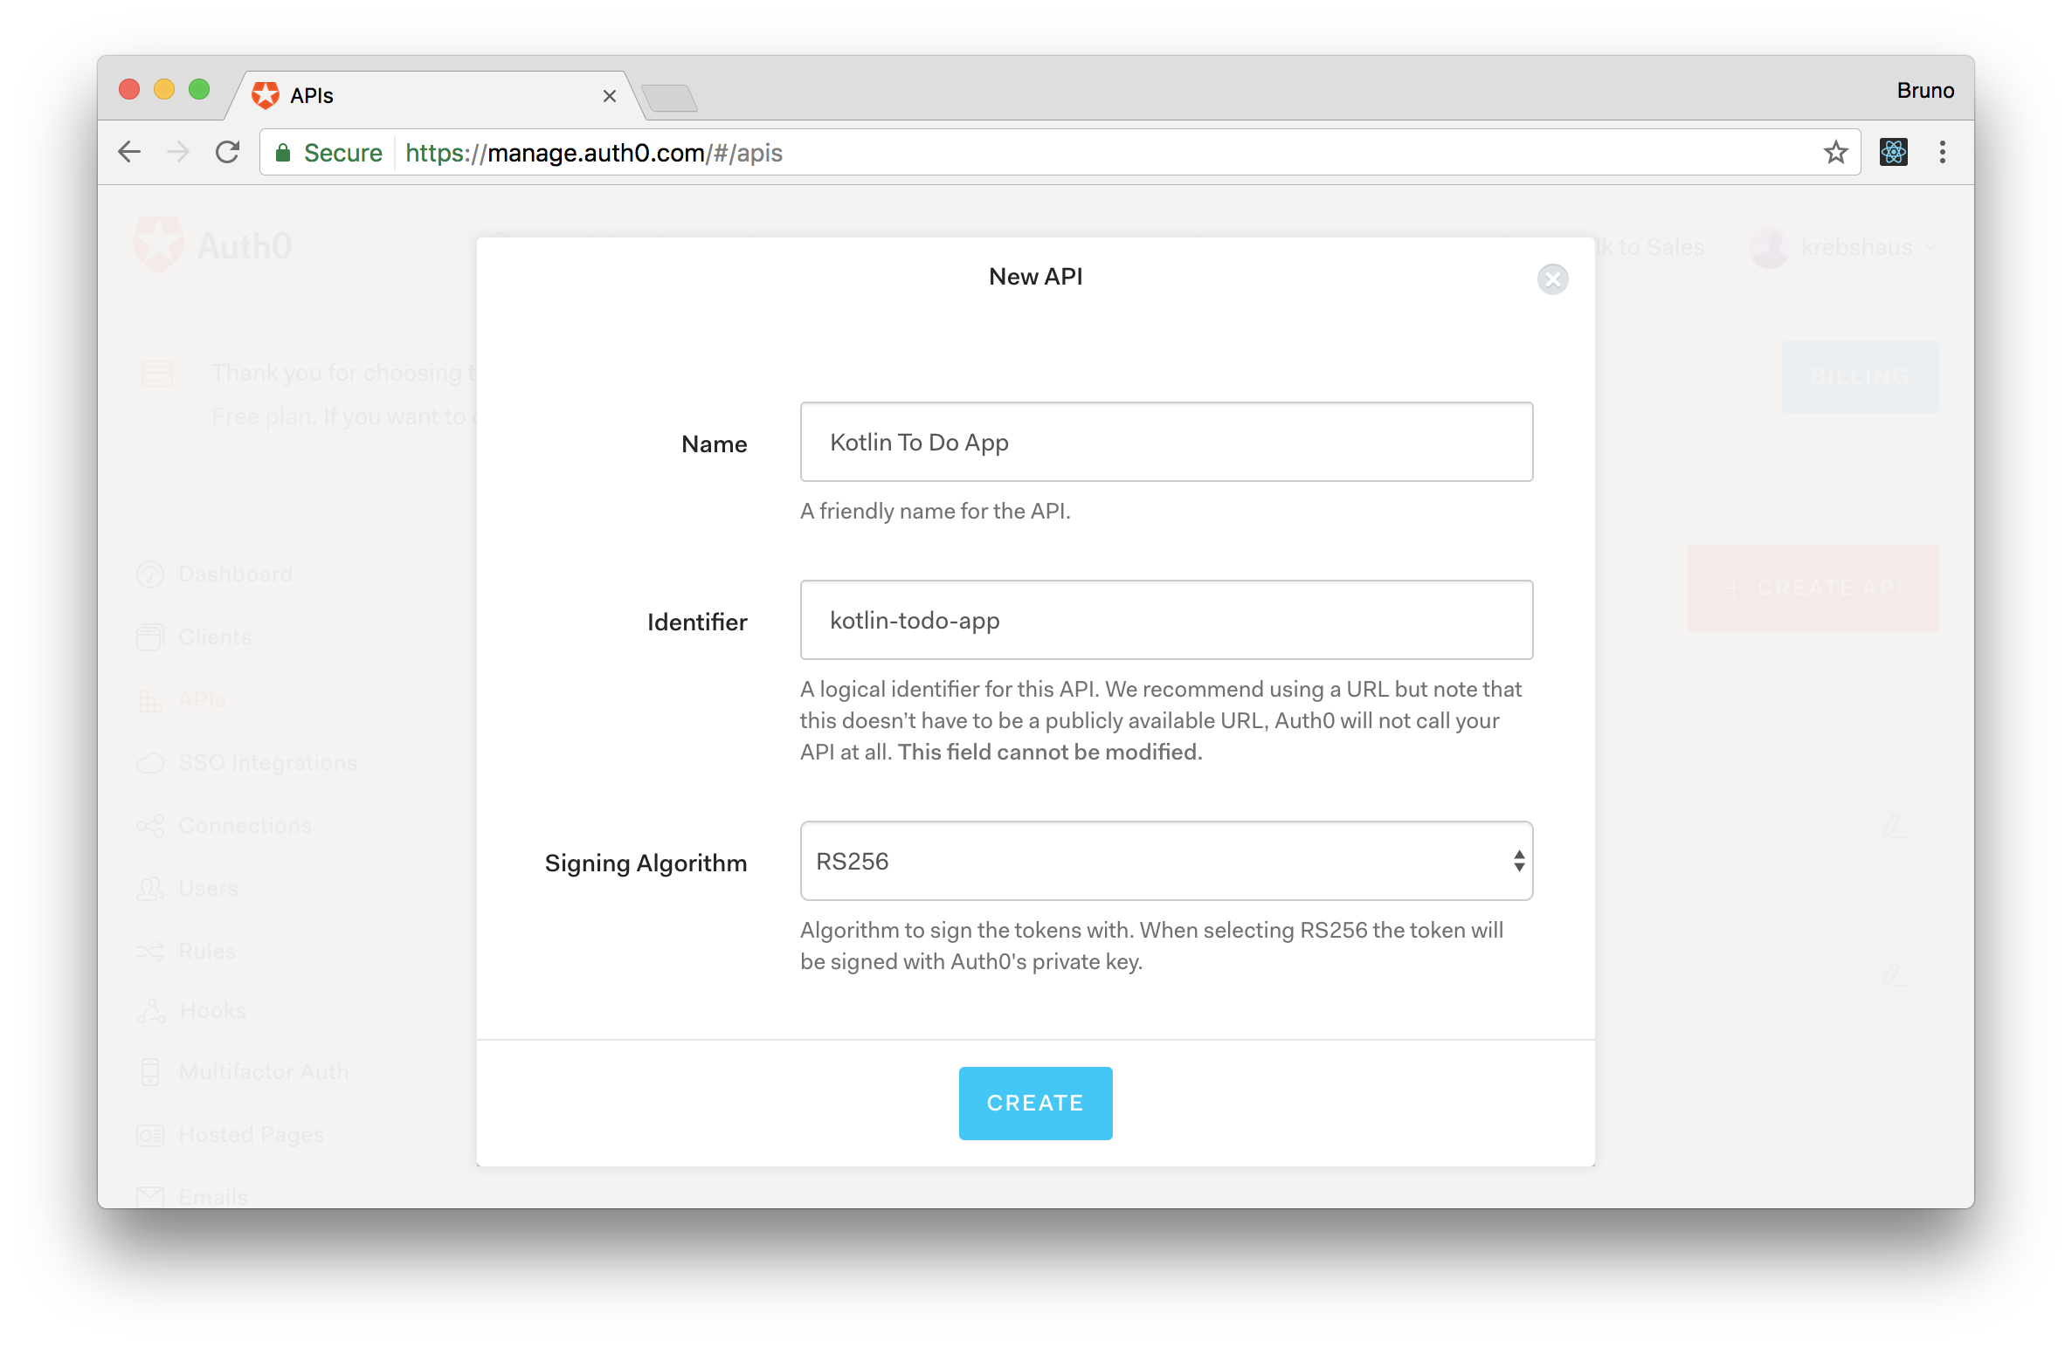The height and width of the screenshot is (1348, 2072).
Task: Close the New API dialog
Action: [1552, 279]
